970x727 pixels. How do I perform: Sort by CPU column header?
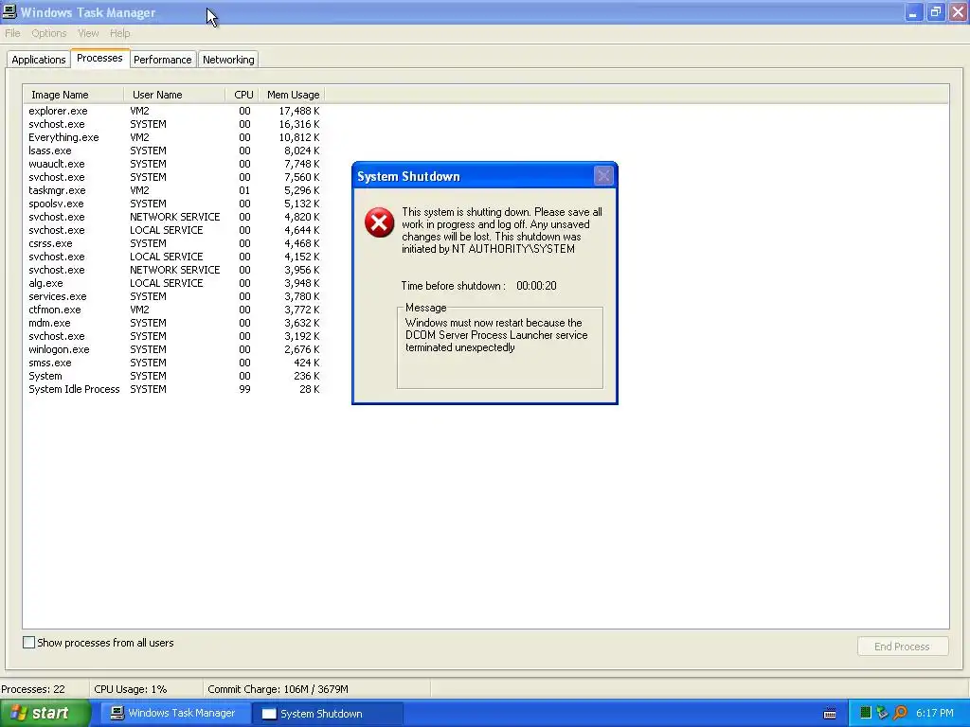[x=242, y=95]
